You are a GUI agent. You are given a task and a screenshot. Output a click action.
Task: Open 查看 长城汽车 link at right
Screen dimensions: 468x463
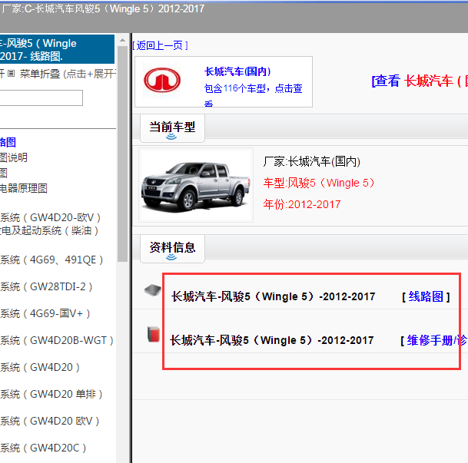pyautogui.click(x=420, y=81)
